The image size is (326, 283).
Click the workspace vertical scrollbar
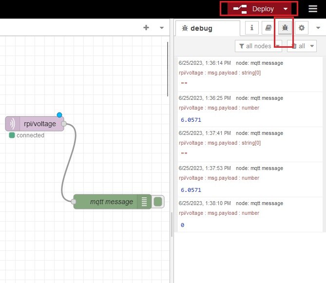point(168,69)
